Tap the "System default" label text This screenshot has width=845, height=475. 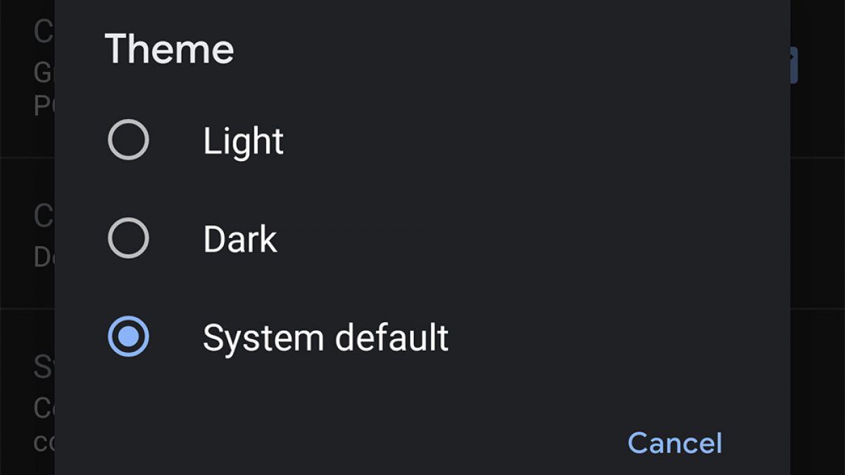coord(325,338)
